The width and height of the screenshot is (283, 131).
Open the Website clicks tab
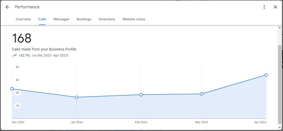point(134,19)
